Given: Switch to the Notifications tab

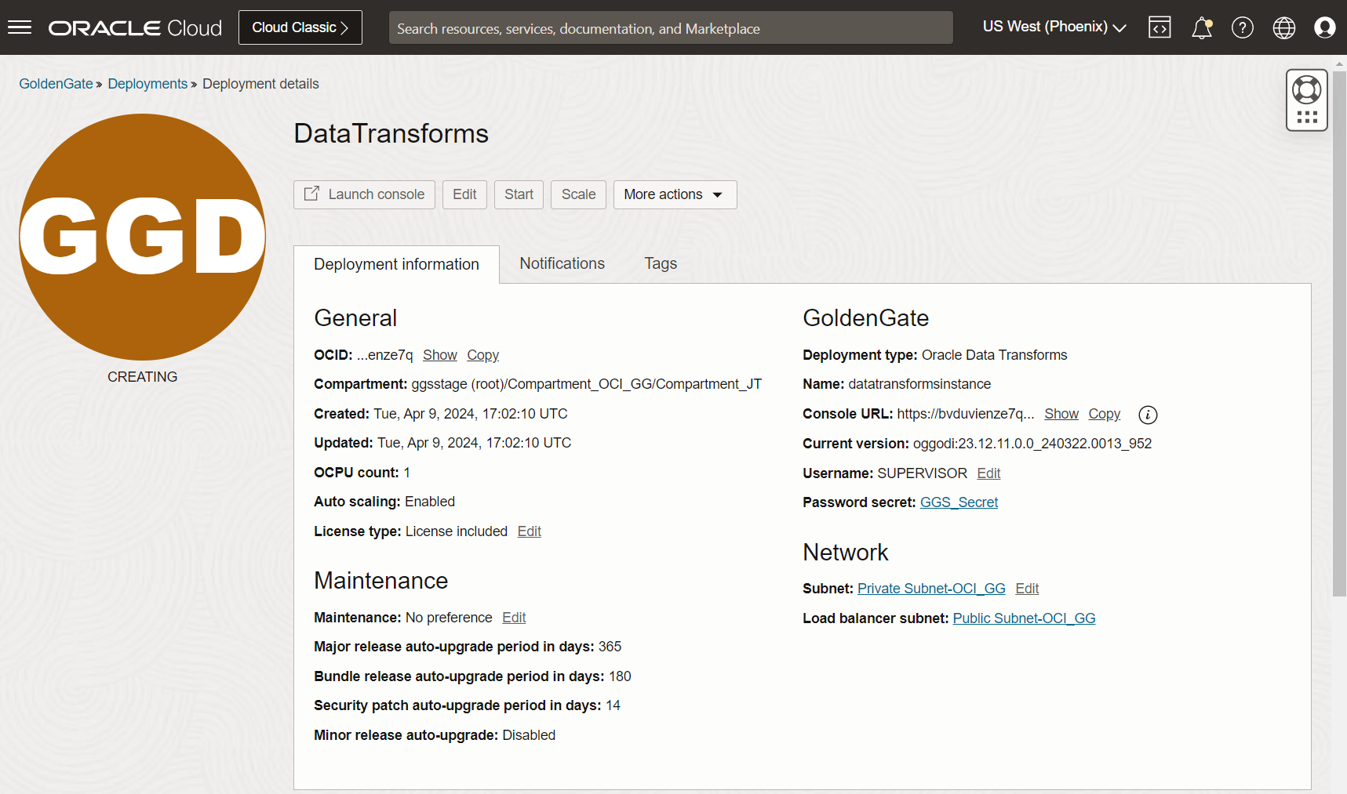Looking at the screenshot, I should pos(562,263).
